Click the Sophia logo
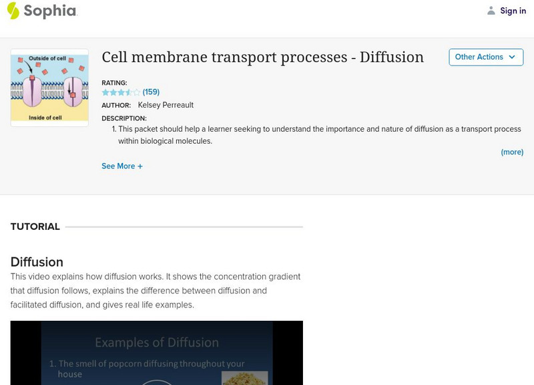Screen dimensions: 534x385 pos(40,11)
